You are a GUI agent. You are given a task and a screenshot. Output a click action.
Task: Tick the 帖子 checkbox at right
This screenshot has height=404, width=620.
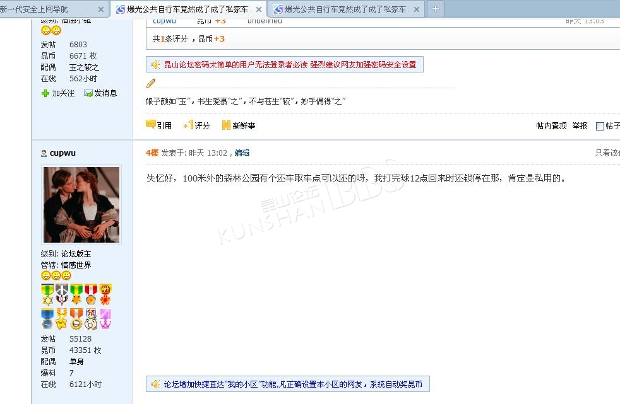600,126
